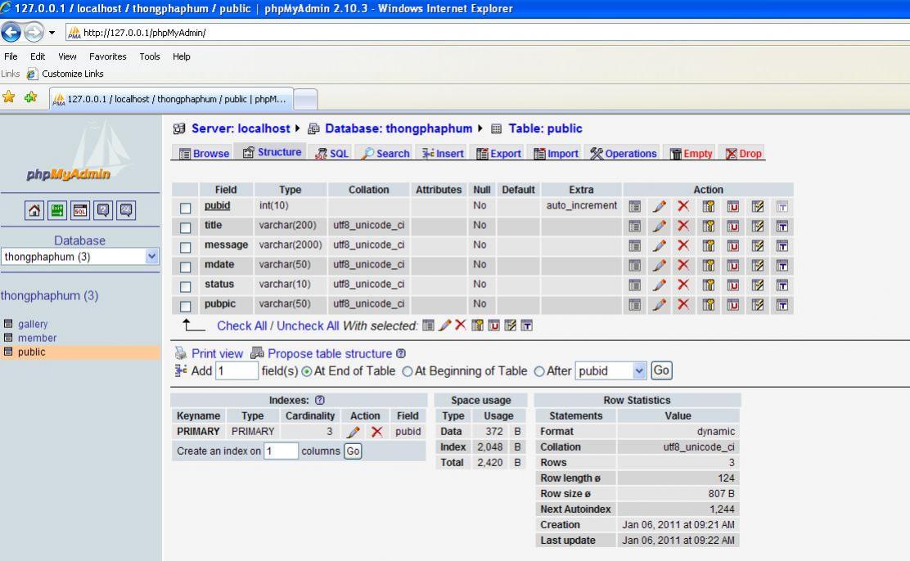Click the Check All link

coord(241,325)
